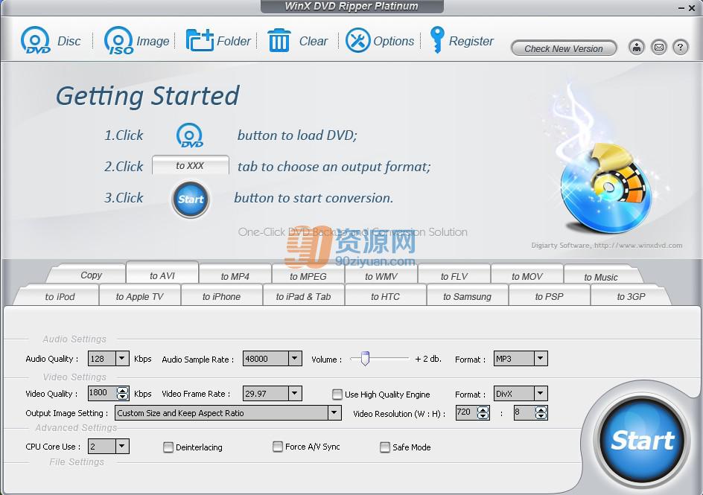Switch to the Copy tab

91,275
